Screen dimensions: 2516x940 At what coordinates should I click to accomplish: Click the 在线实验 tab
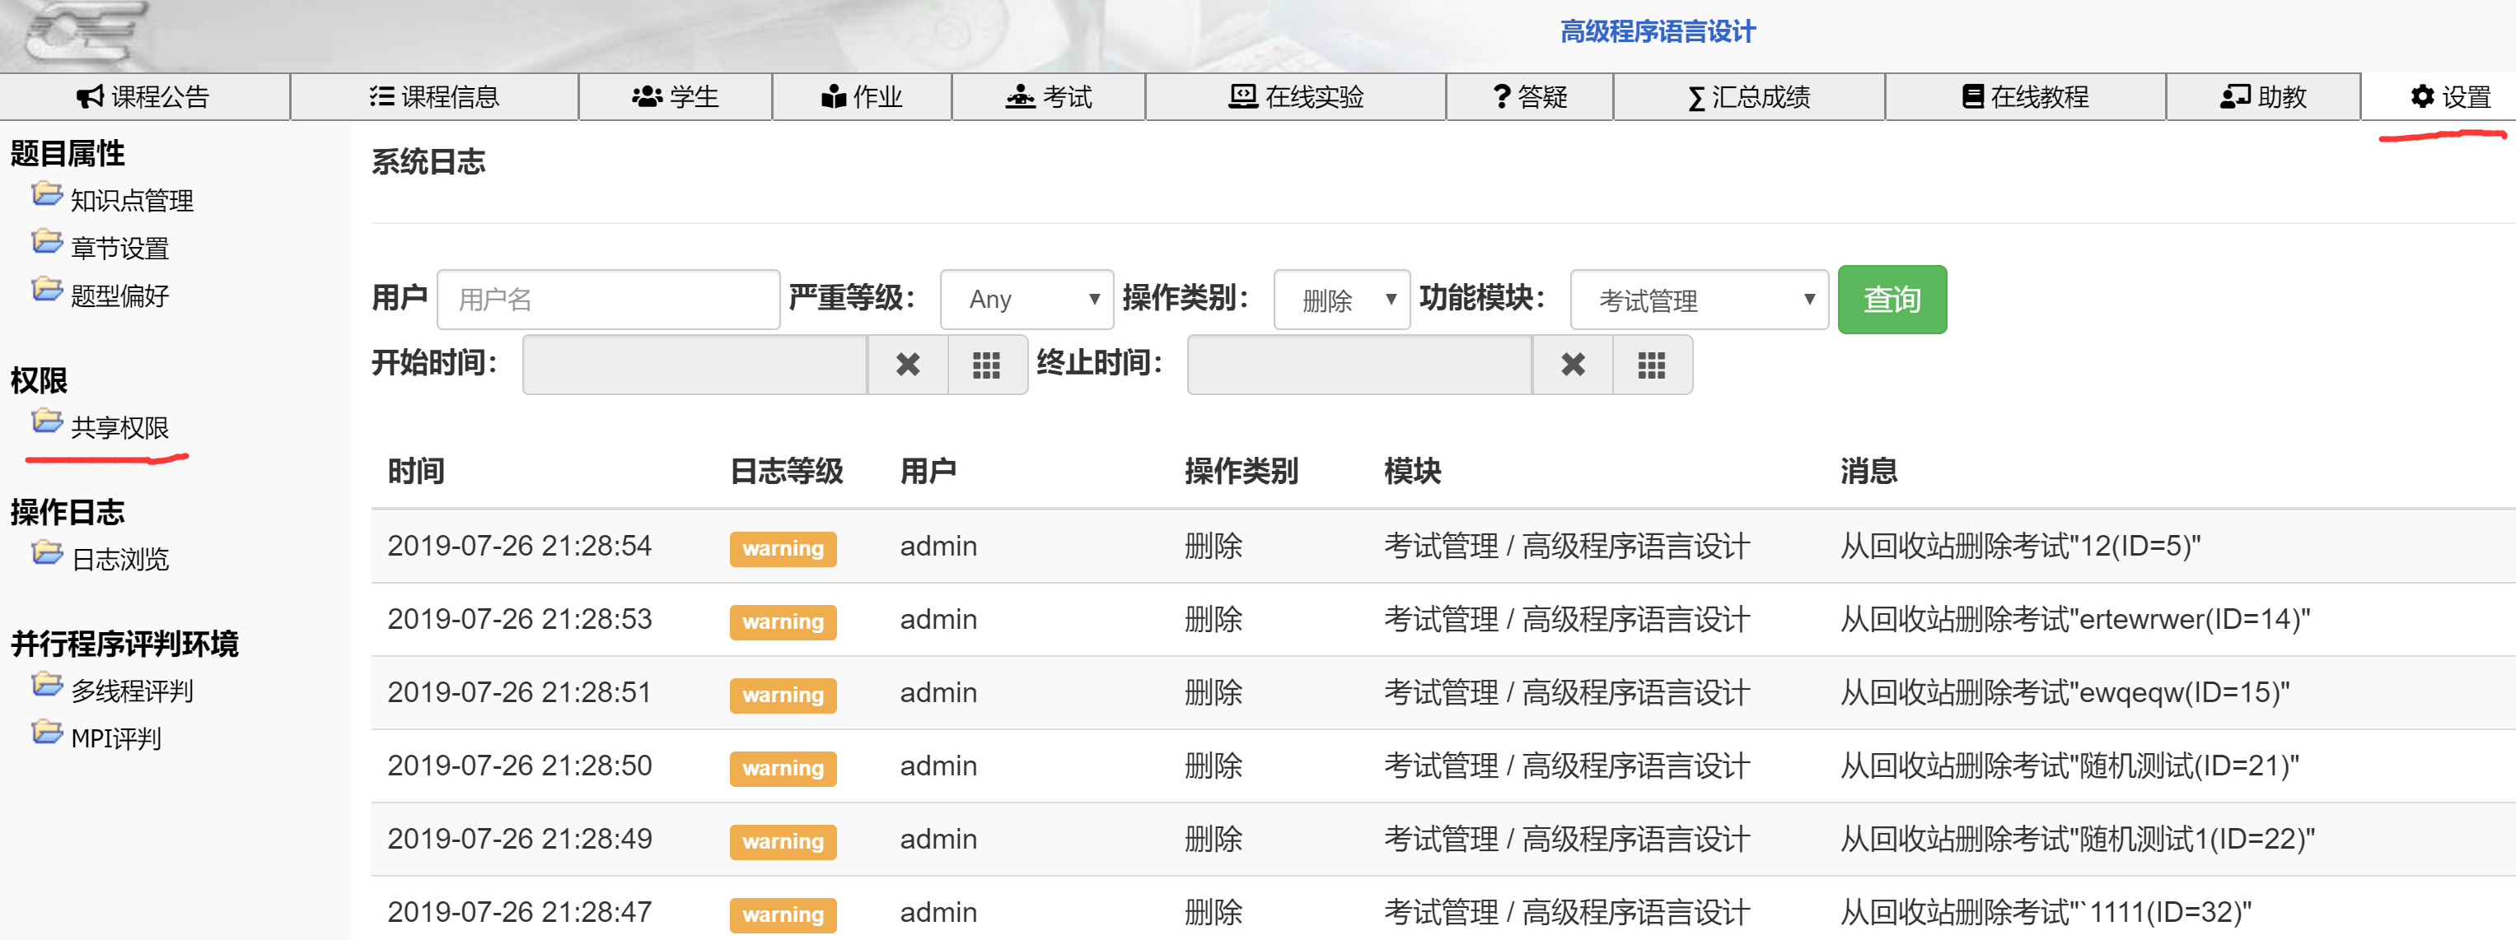pyautogui.click(x=1295, y=96)
